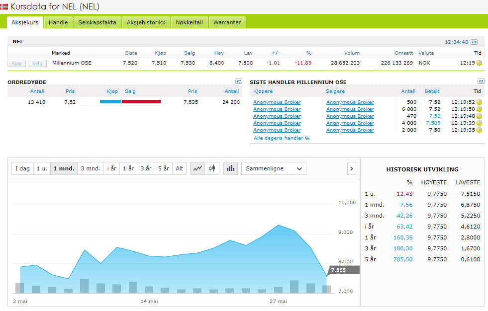Open the Alle dagens handler link
The height and width of the screenshot is (311, 488).
(278, 138)
